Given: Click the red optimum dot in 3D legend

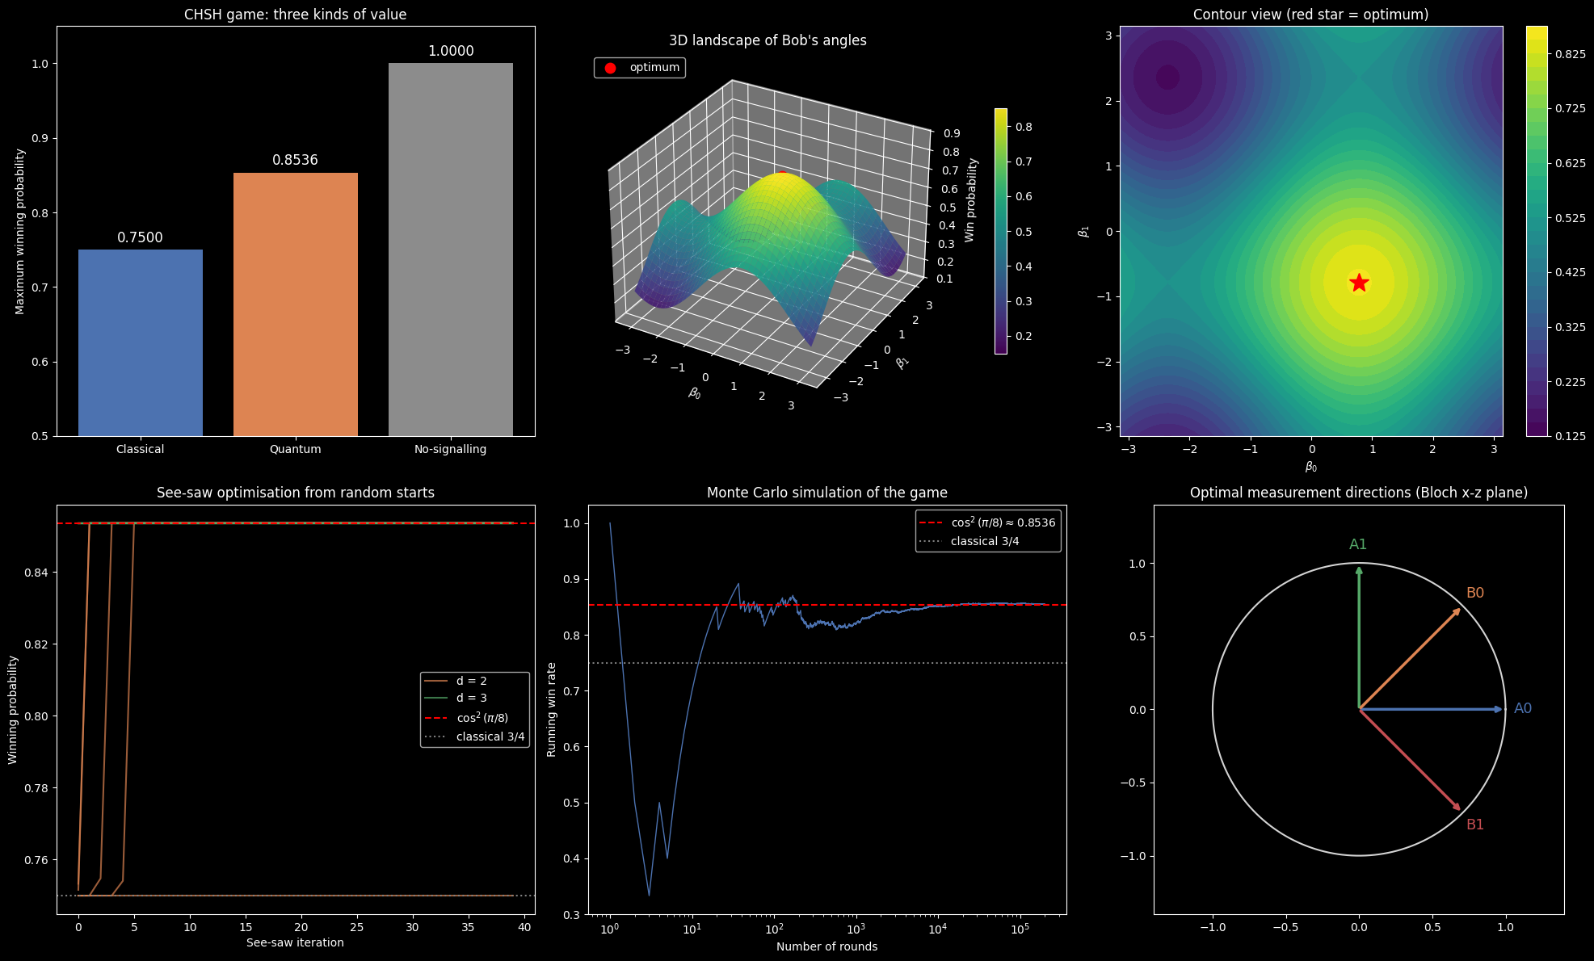Looking at the screenshot, I should pyautogui.click(x=610, y=68).
